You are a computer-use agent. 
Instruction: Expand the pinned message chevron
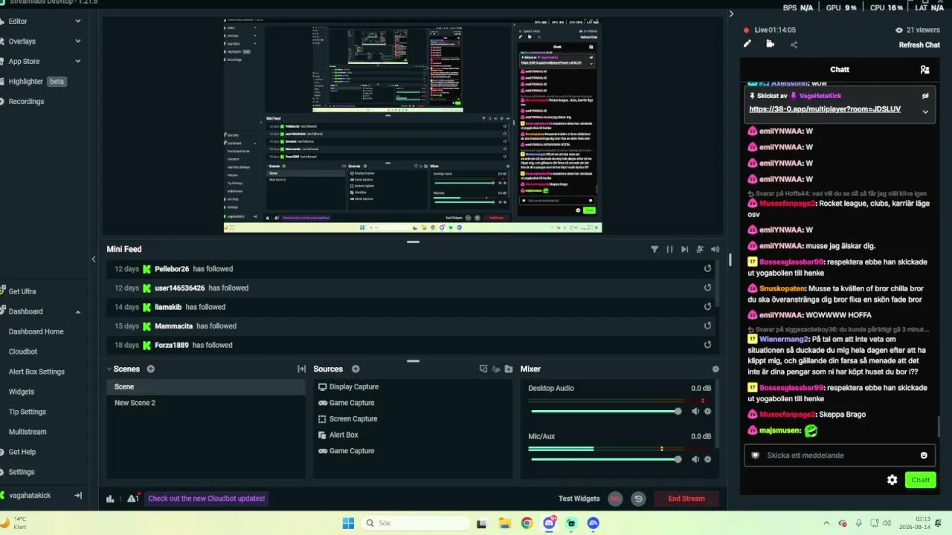925,111
